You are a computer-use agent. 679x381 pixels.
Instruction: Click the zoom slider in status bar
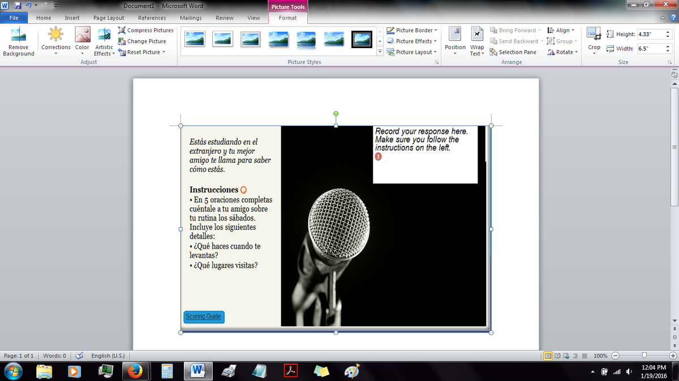pos(643,356)
